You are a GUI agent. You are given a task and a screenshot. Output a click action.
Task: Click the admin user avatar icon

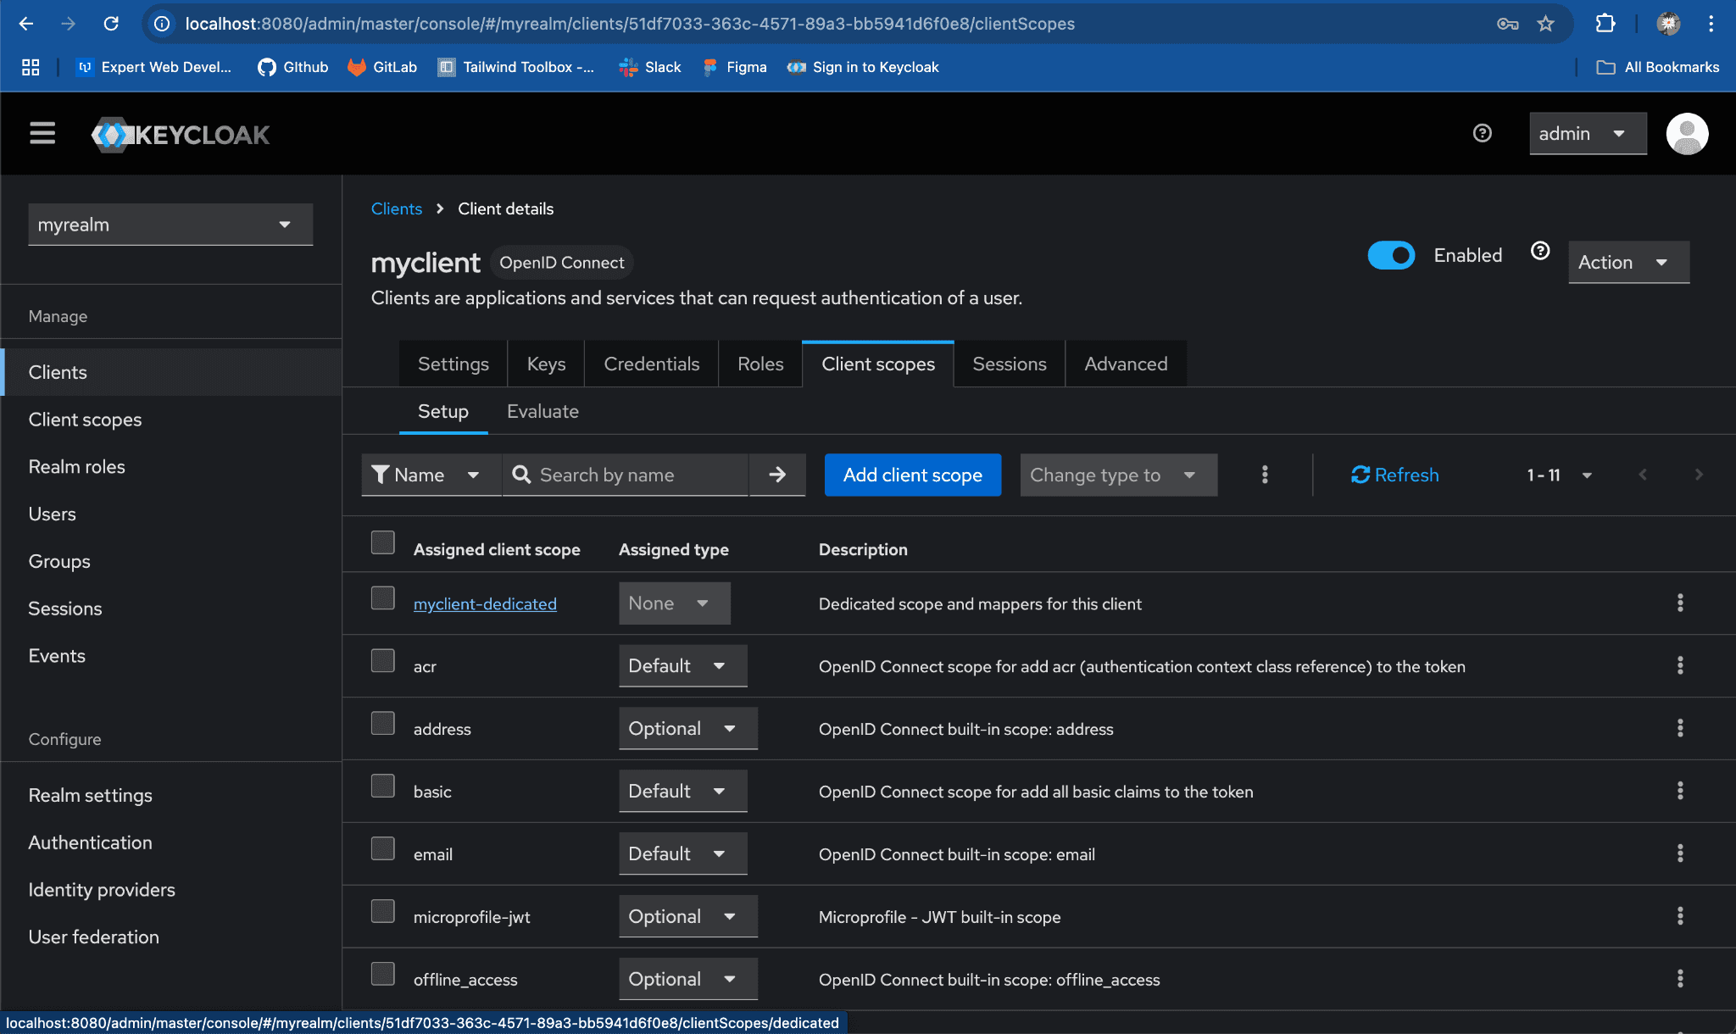click(1686, 134)
